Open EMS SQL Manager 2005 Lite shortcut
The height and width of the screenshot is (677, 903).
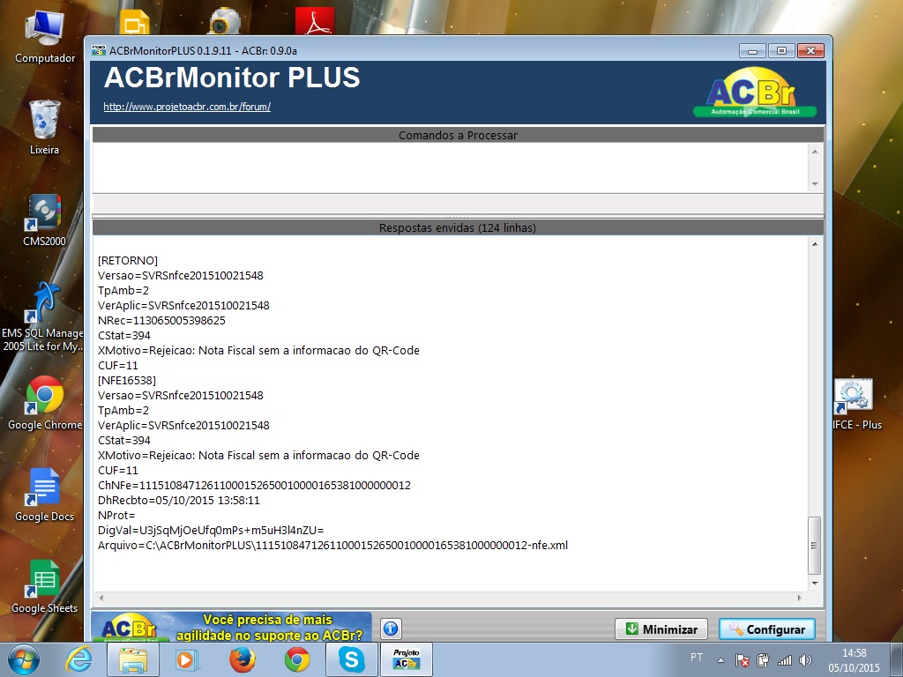click(x=42, y=316)
